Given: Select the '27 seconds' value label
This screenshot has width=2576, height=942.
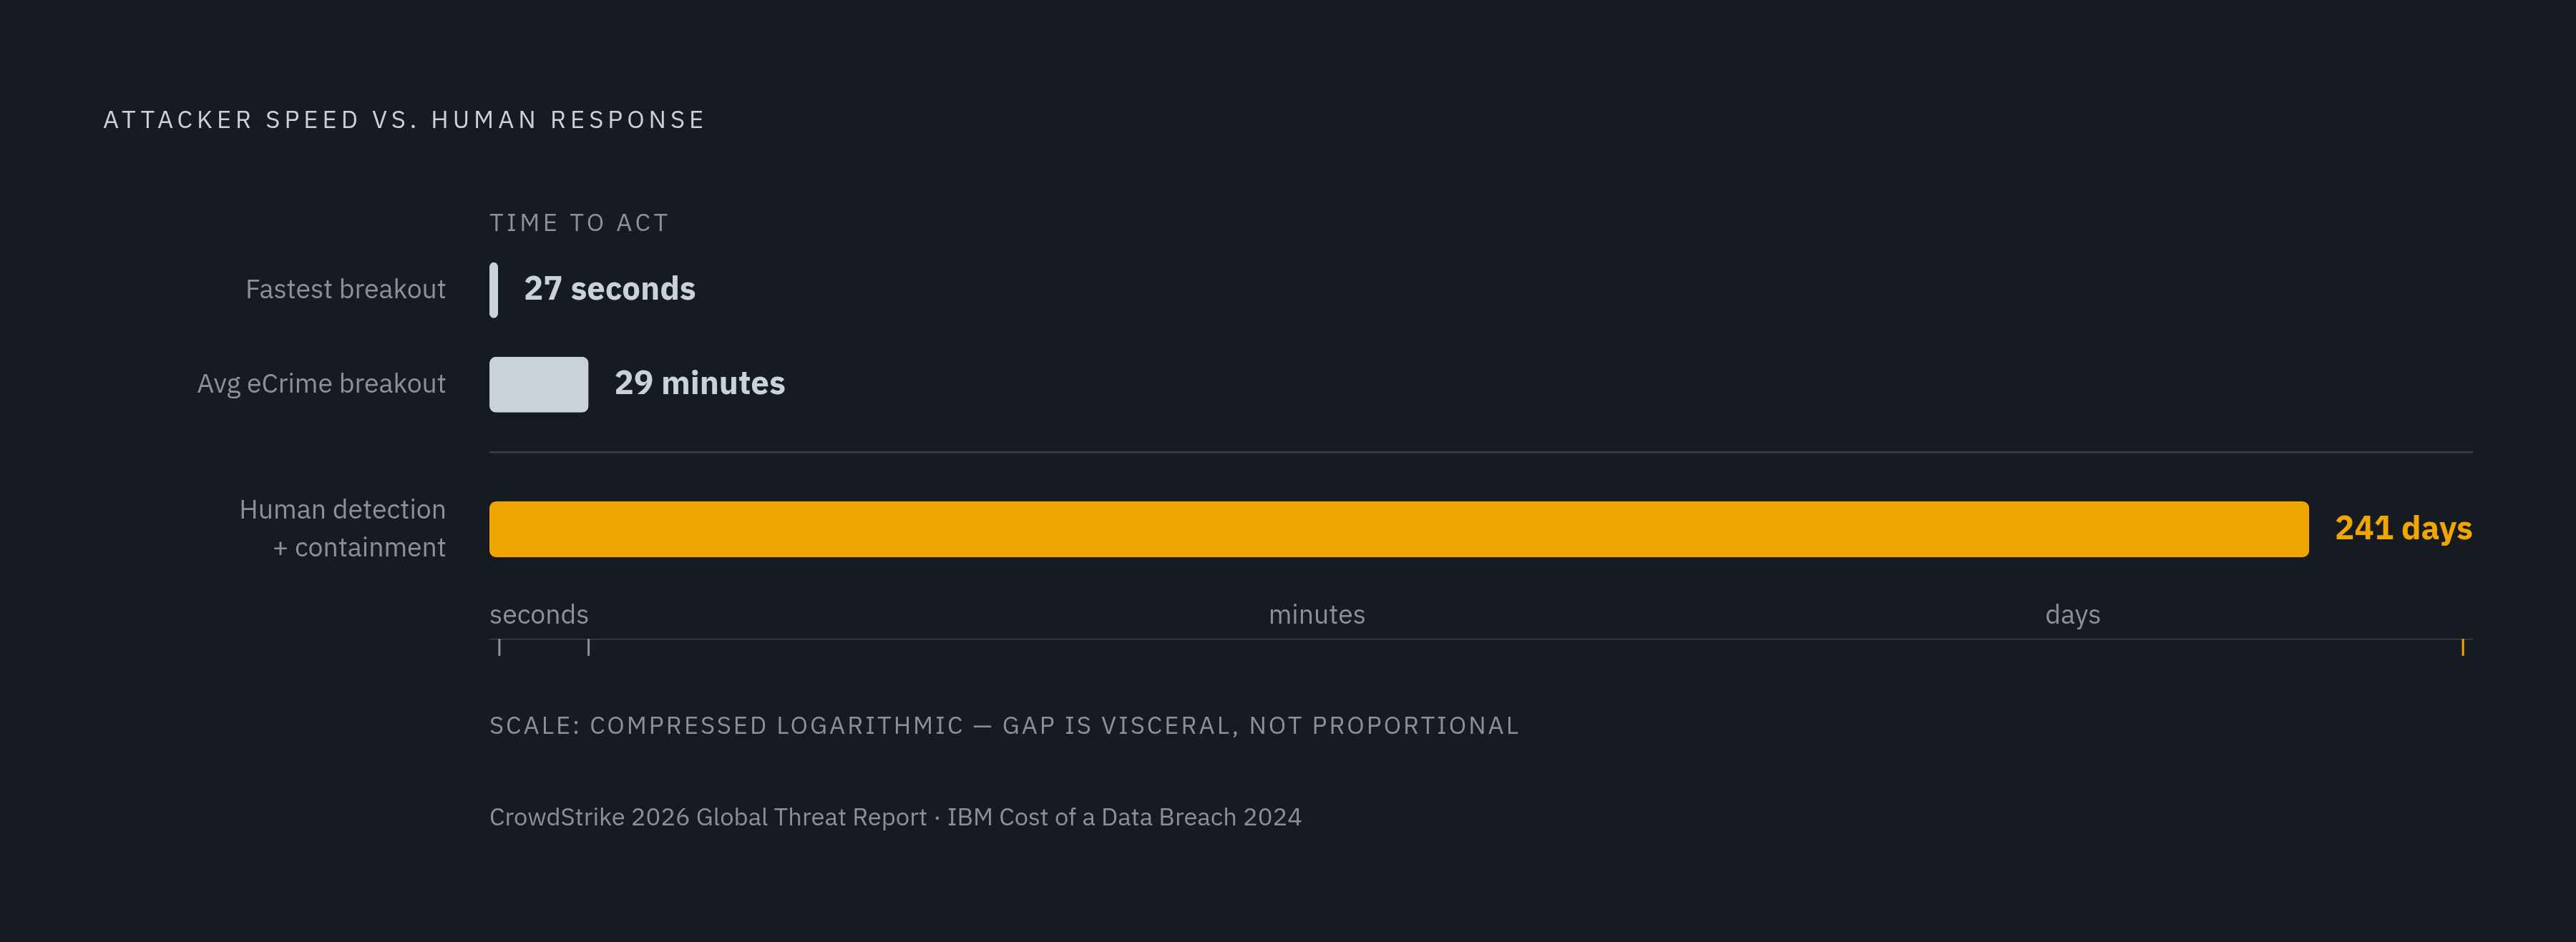Looking at the screenshot, I should [609, 289].
